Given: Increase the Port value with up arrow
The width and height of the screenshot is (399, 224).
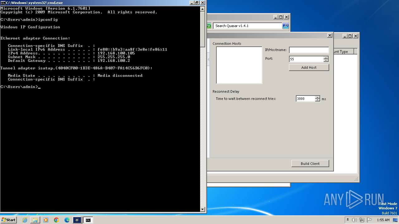Looking at the screenshot, I should pos(326,58).
